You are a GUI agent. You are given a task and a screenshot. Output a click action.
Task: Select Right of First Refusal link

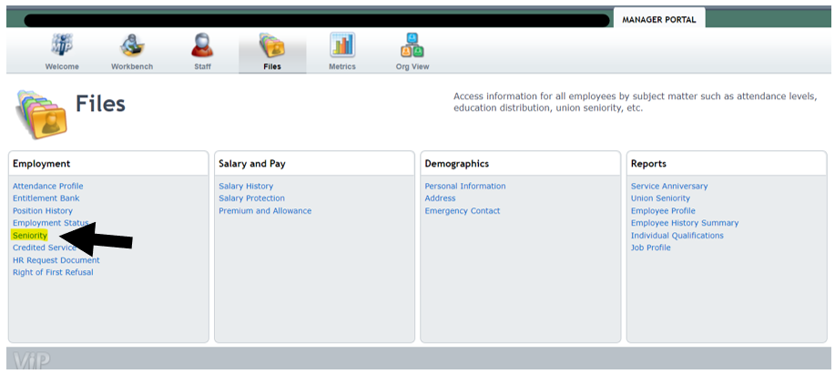click(53, 272)
